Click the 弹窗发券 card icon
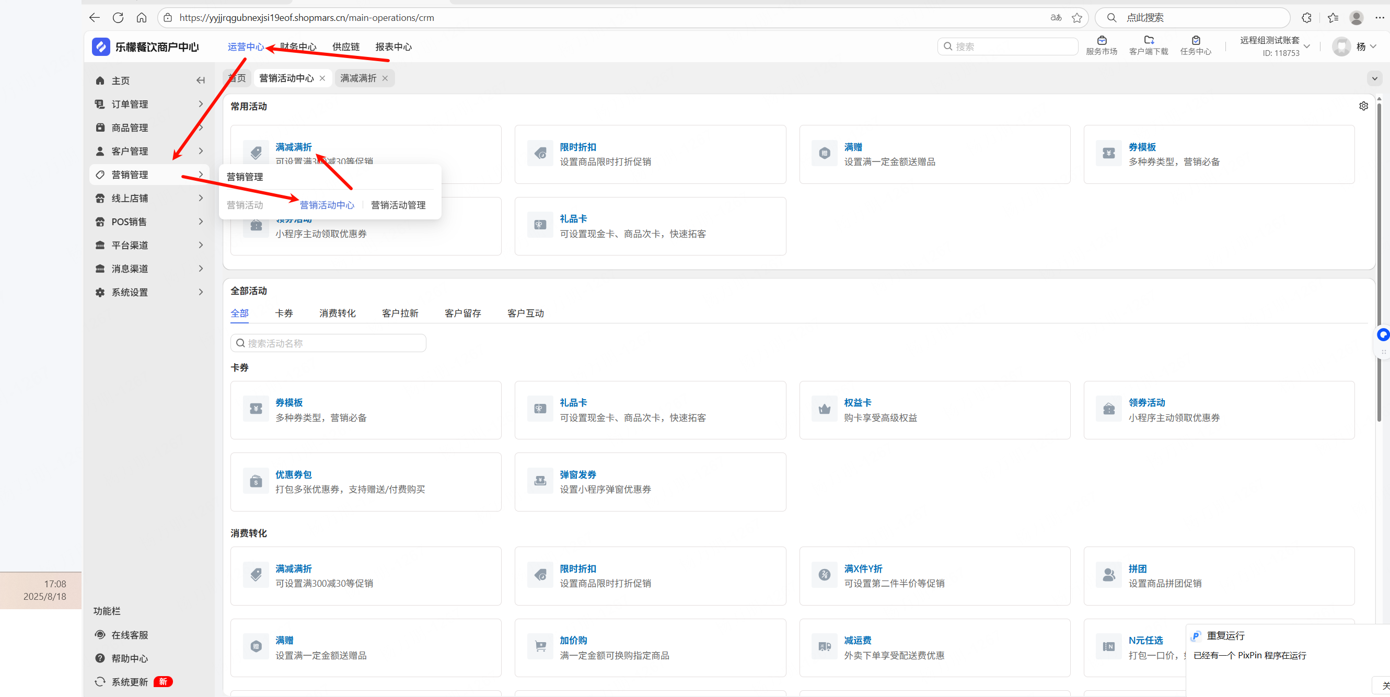Screen dimensions: 1390x697 [540, 481]
